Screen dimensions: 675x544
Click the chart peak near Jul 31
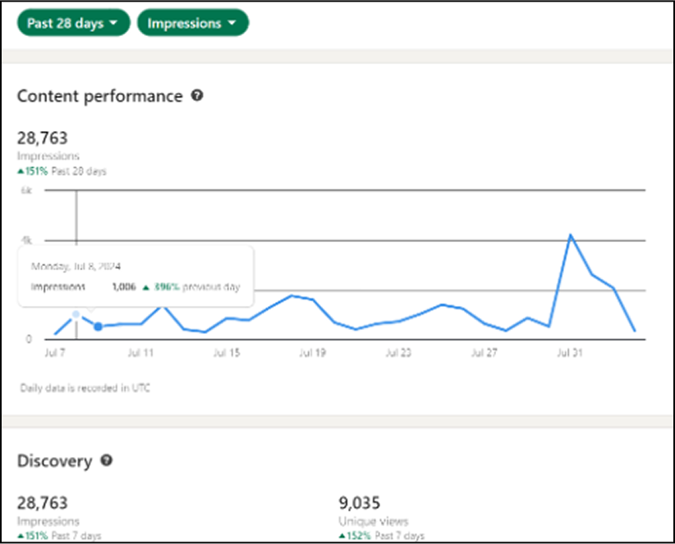[571, 235]
